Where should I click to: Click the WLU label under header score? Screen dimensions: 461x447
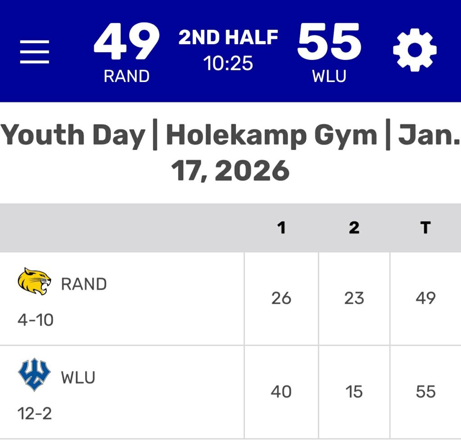330,76
